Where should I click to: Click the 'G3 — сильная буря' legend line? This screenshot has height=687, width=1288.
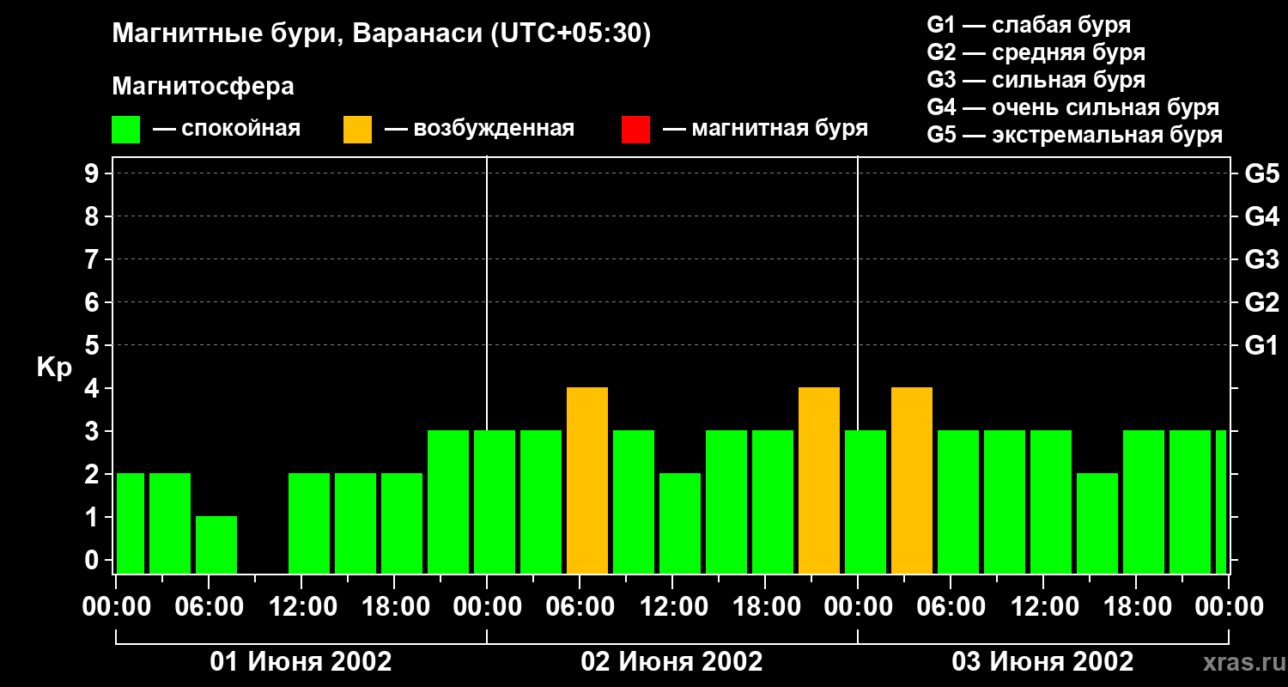pyautogui.click(x=1036, y=80)
